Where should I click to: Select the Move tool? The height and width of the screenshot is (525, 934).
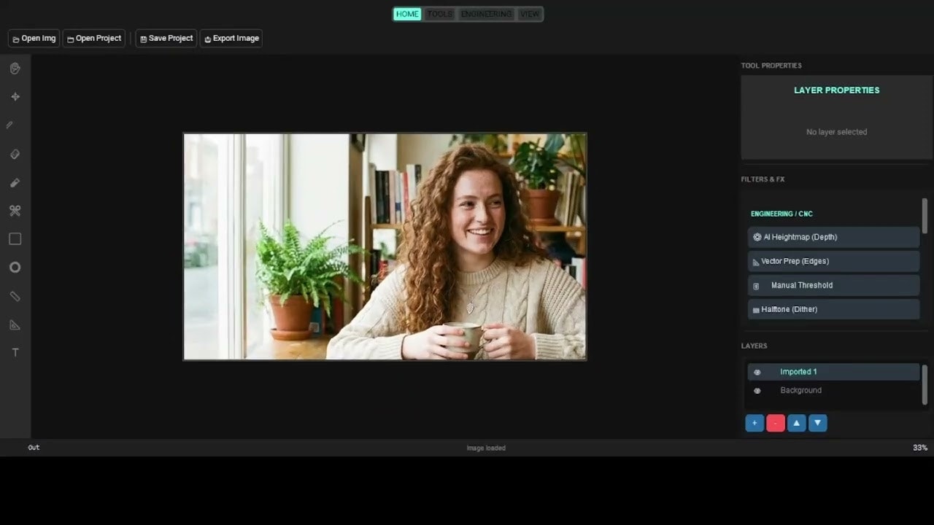(15, 96)
